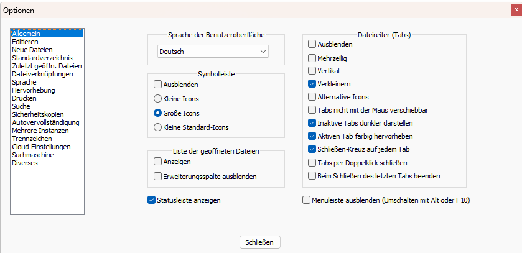Viewport: 522px width, 253px height.
Task: Enable Menüleiste ausblenden checkbox
Action: [x=306, y=200]
